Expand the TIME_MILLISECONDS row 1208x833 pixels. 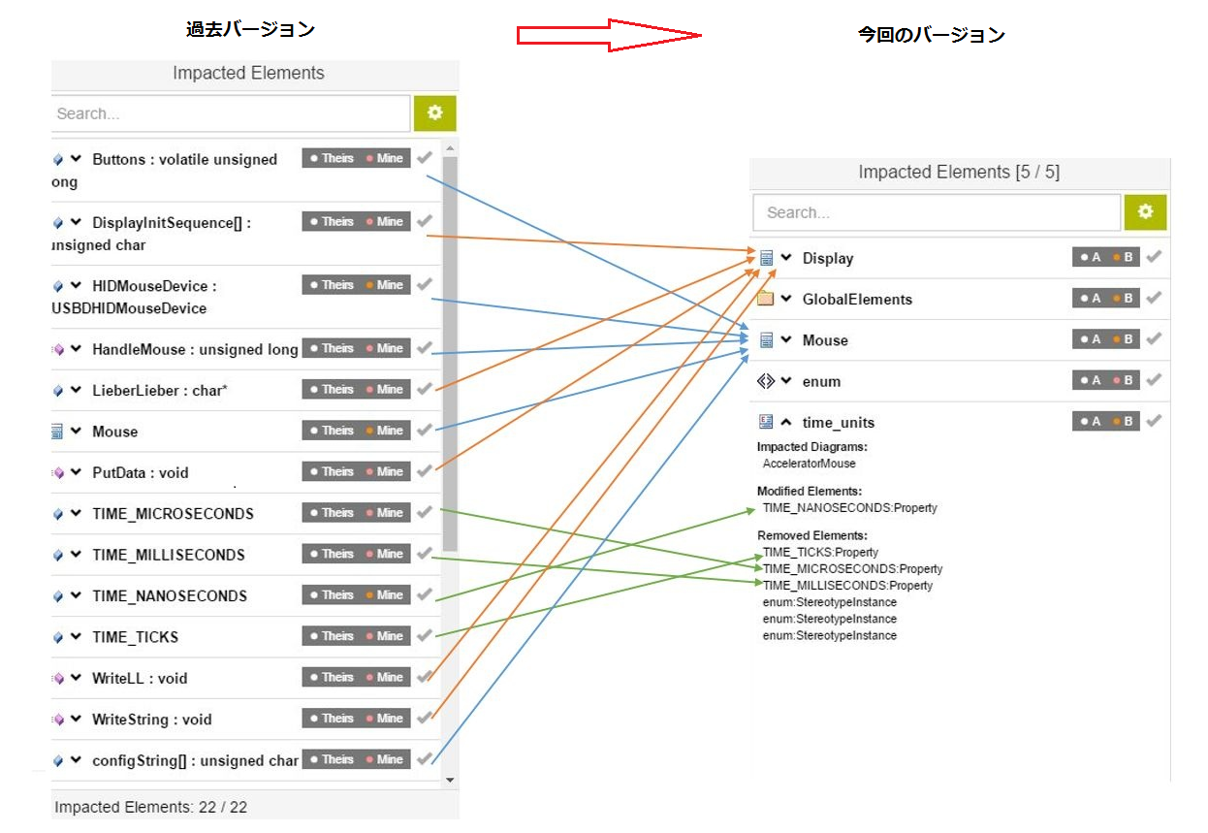76,555
